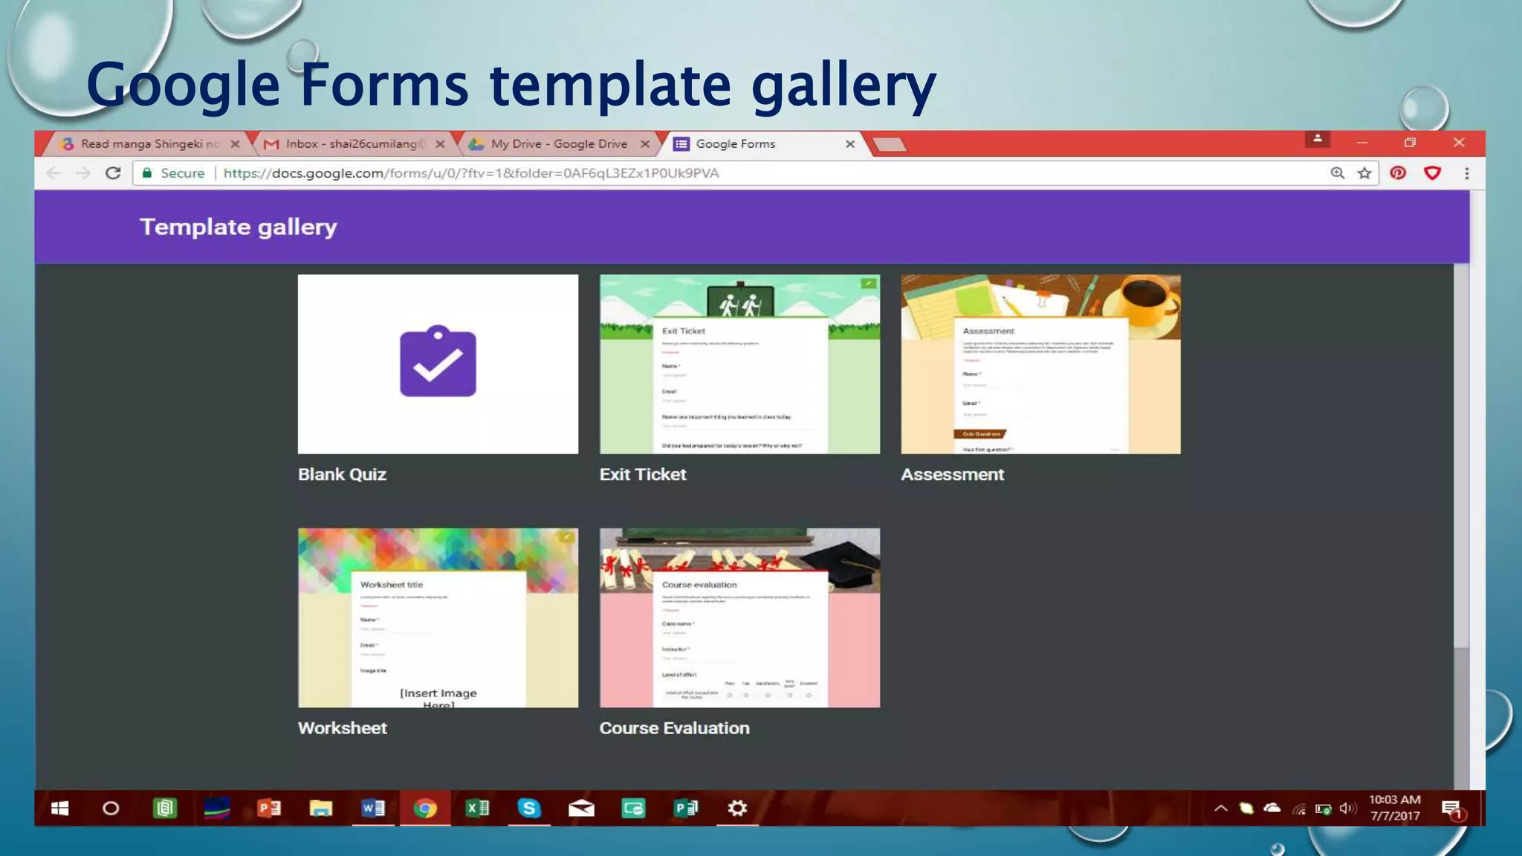Open the zoom magnifier in address bar
Image resolution: width=1522 pixels, height=856 pixels.
click(1337, 173)
